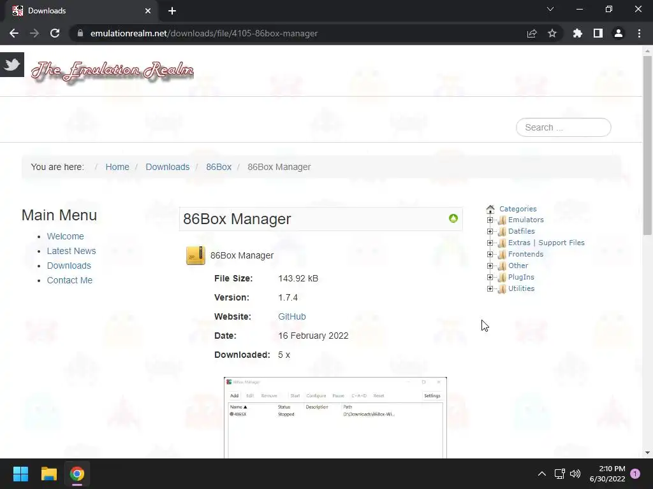The height and width of the screenshot is (489, 653).
Task: Open the 86Box Manager screenshot thumbnail
Action: point(335,418)
